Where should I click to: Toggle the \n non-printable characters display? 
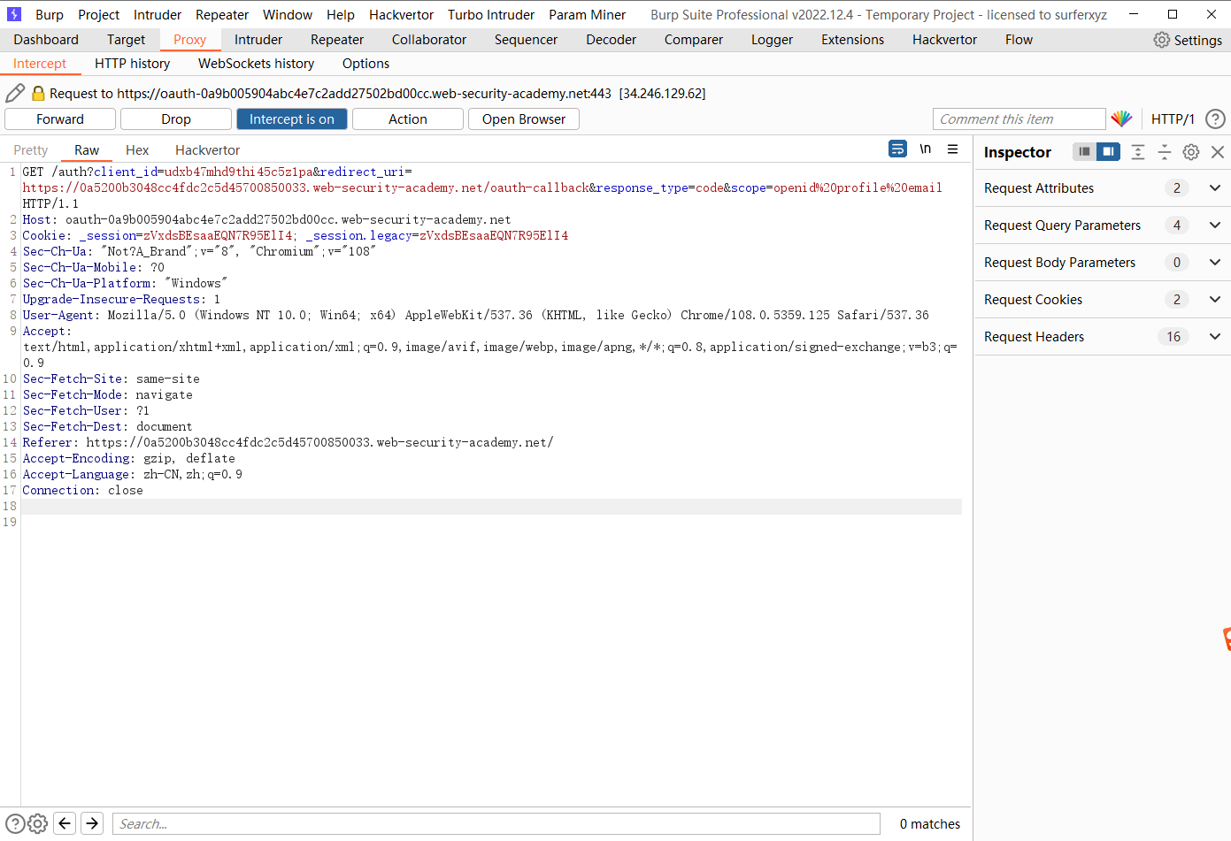pyautogui.click(x=925, y=149)
